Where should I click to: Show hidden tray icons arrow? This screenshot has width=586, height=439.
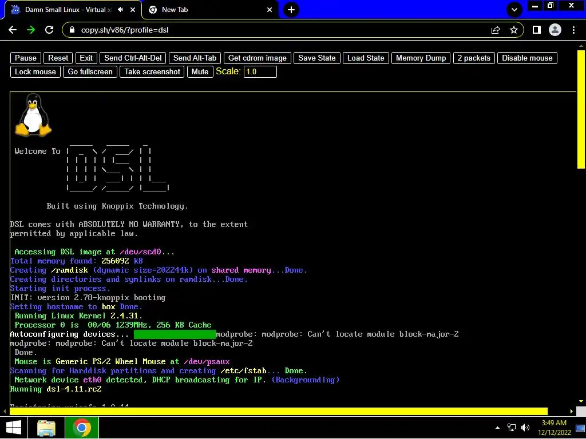tap(497, 428)
